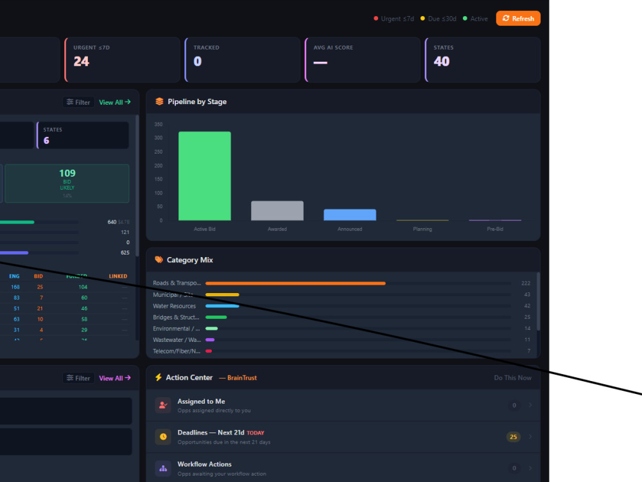The height and width of the screenshot is (482, 642).
Task: Open the Urgent ≤7D stat card
Action: pos(123,60)
